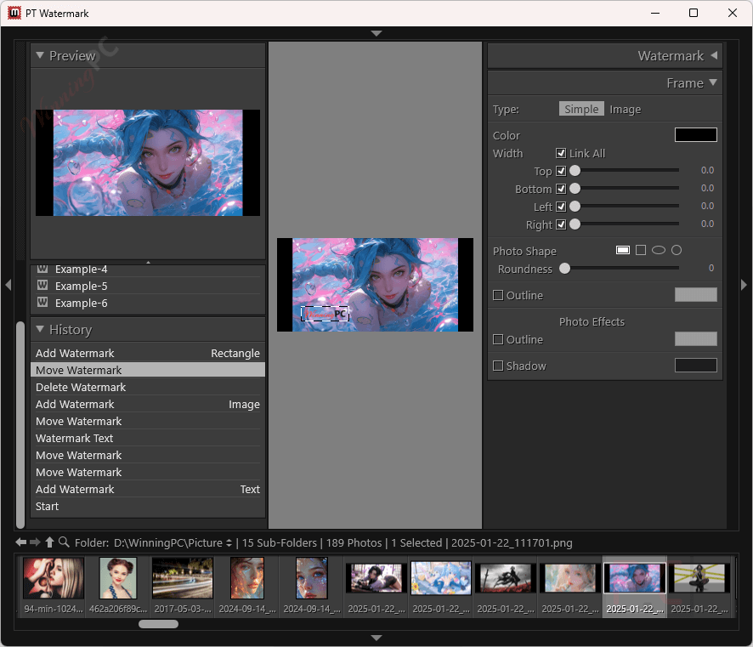This screenshot has width=753, height=647.
Task: Select history step Add Watermark Rectangle
Action: point(147,353)
